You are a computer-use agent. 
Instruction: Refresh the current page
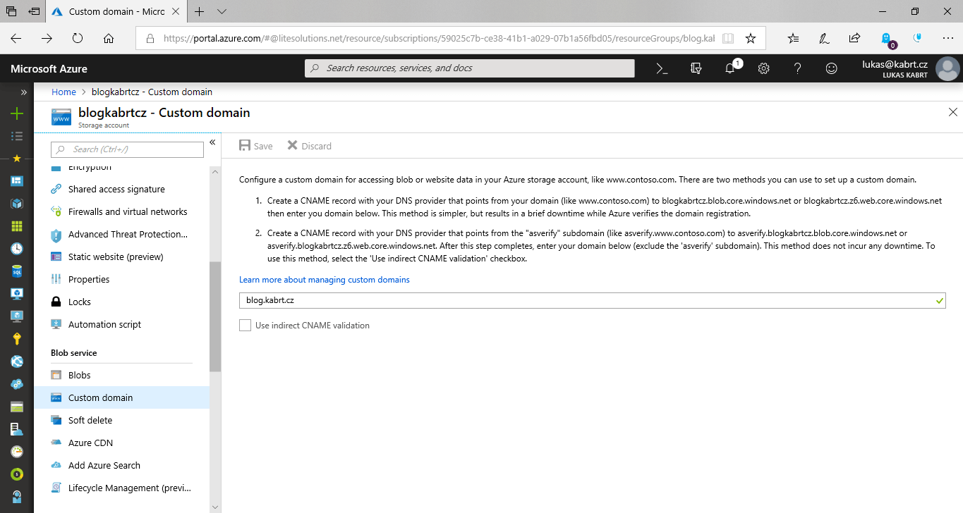pos(78,39)
